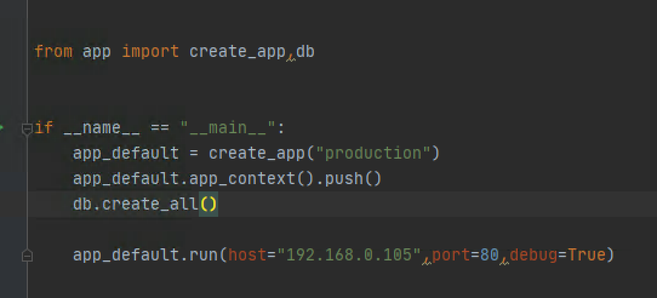Place cursor on the 'from' keyword

[53, 51]
